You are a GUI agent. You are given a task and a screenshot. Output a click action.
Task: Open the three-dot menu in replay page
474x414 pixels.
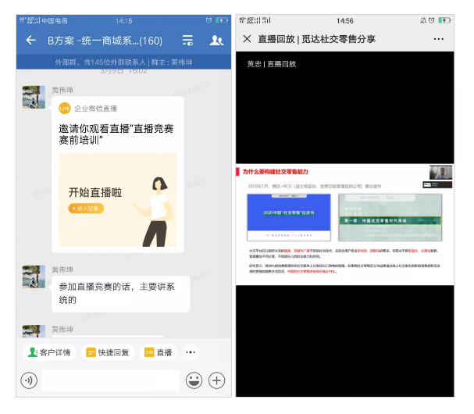[438, 39]
